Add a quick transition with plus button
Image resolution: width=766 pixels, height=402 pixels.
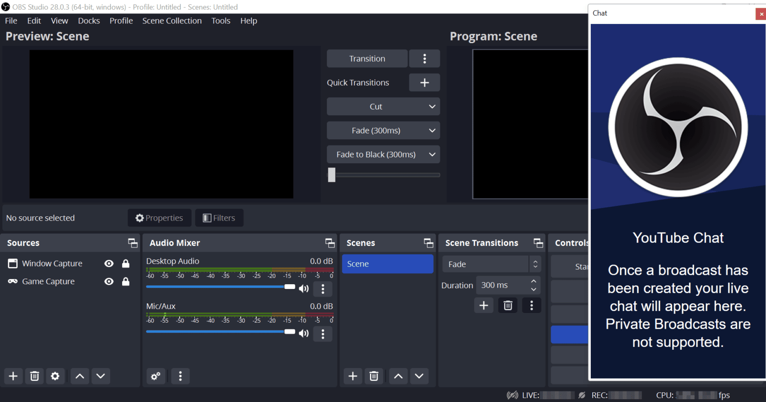pos(425,83)
